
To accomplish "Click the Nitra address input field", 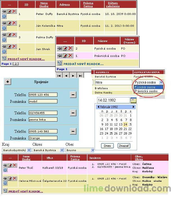I will (x=113, y=82).
